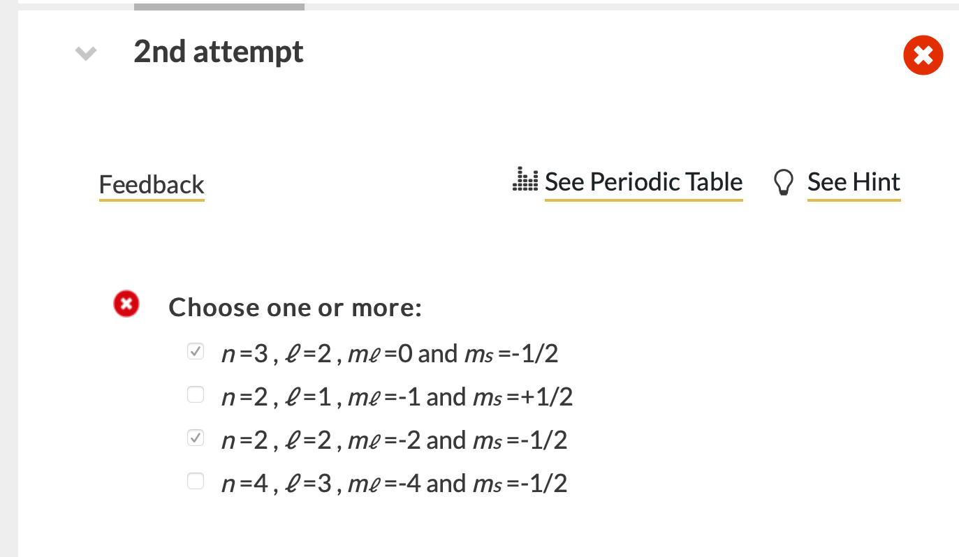Open See Periodic Table
959x557 pixels.
(643, 181)
